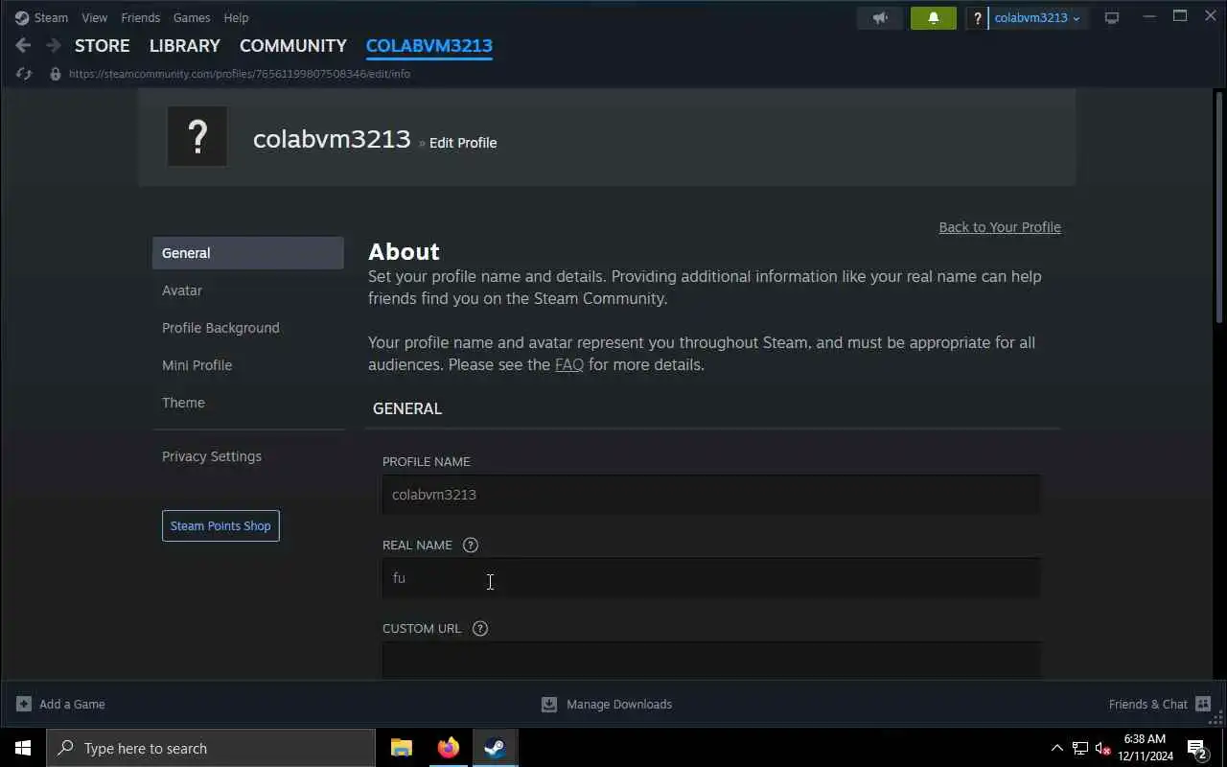Click the page vertical scrollbar
The width and height of the screenshot is (1227, 767).
pos(1219,208)
